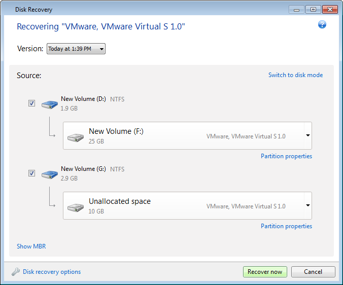Click the New Volume (G:) label text

click(x=83, y=169)
